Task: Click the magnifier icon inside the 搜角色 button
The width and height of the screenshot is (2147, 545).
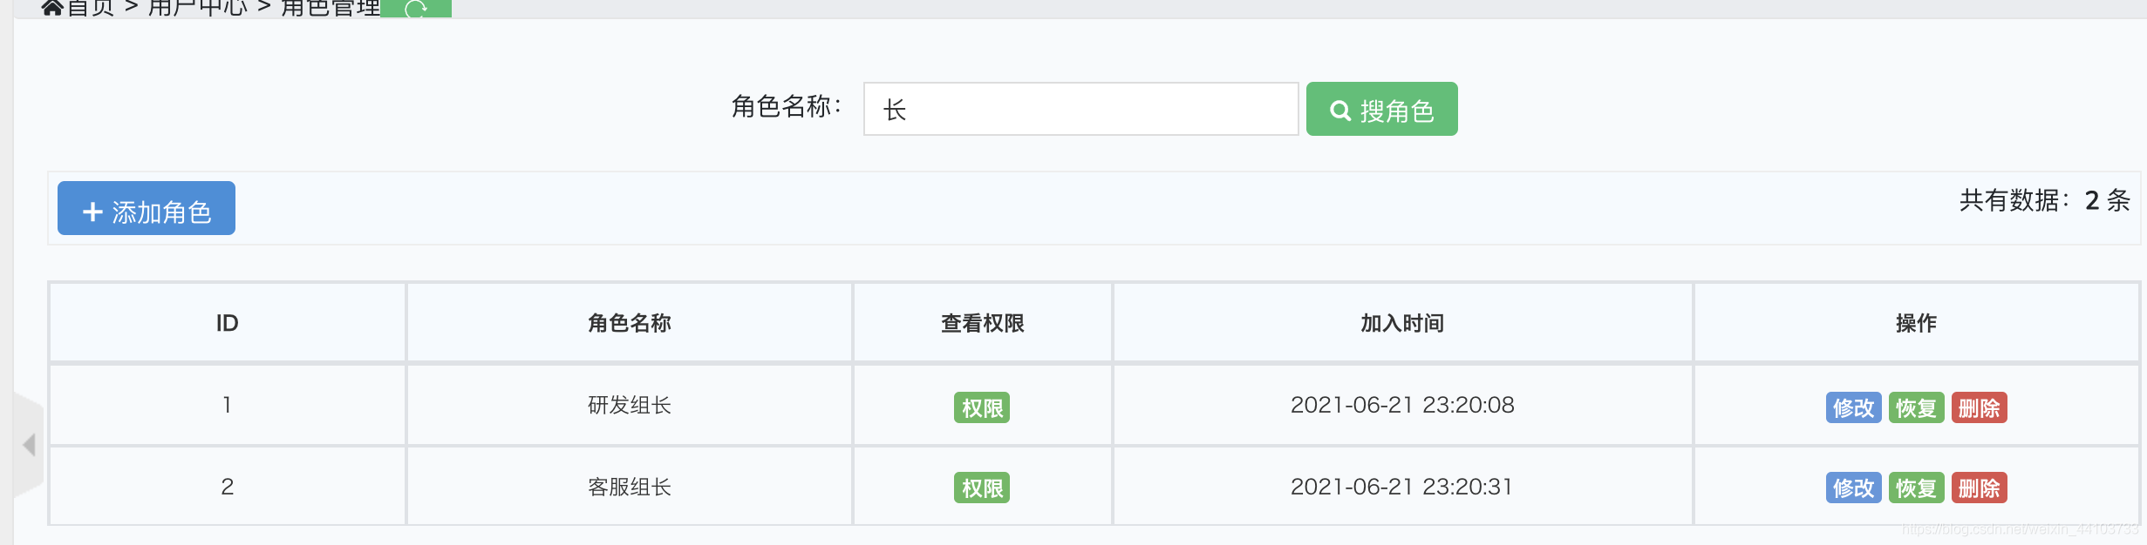Action: (1340, 109)
